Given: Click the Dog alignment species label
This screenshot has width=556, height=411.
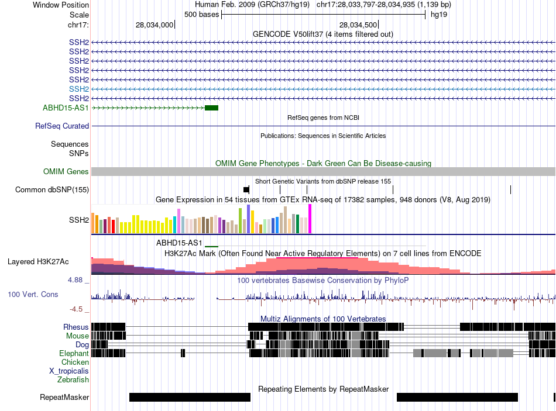Looking at the screenshot, I should (82, 345).
